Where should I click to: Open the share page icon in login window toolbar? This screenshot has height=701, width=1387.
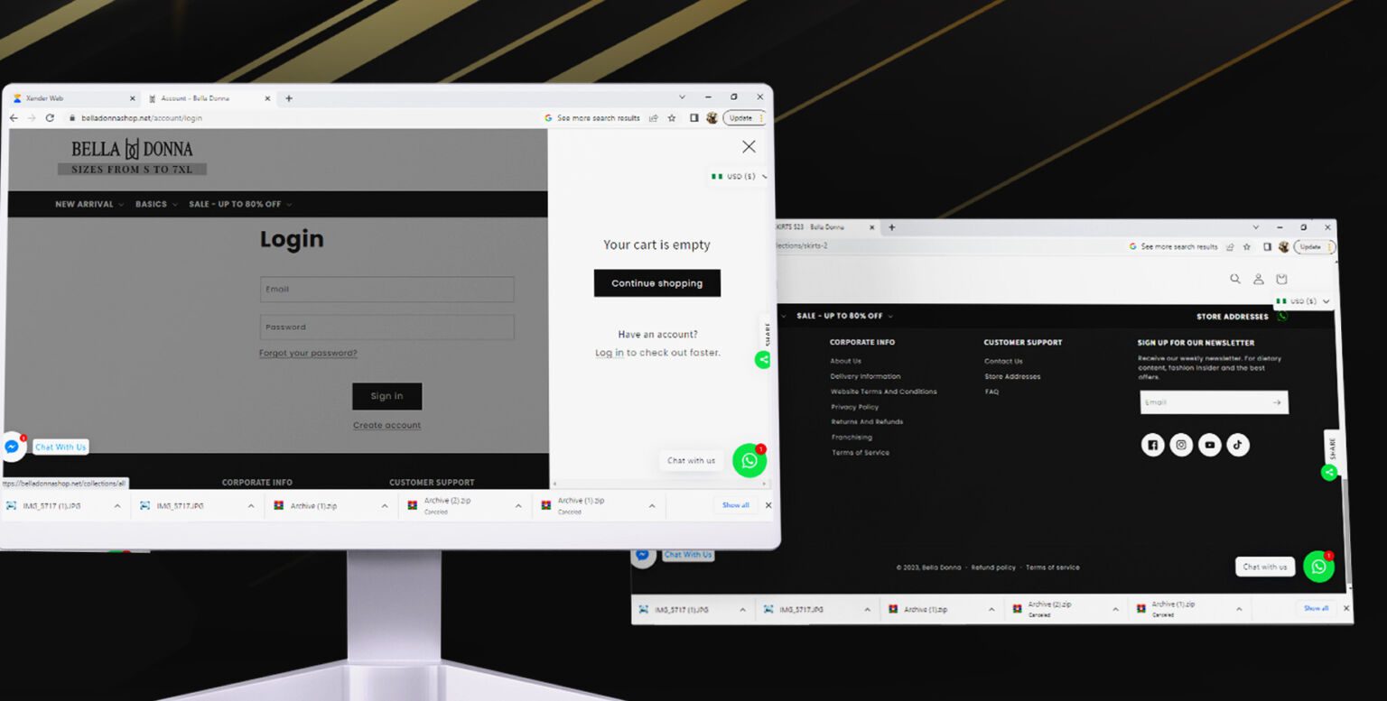(654, 118)
